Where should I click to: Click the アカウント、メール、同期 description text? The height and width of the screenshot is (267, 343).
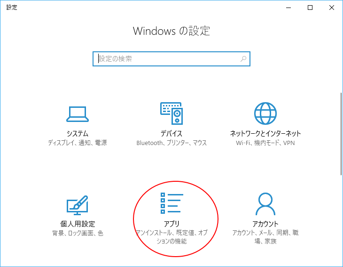pos(265,237)
